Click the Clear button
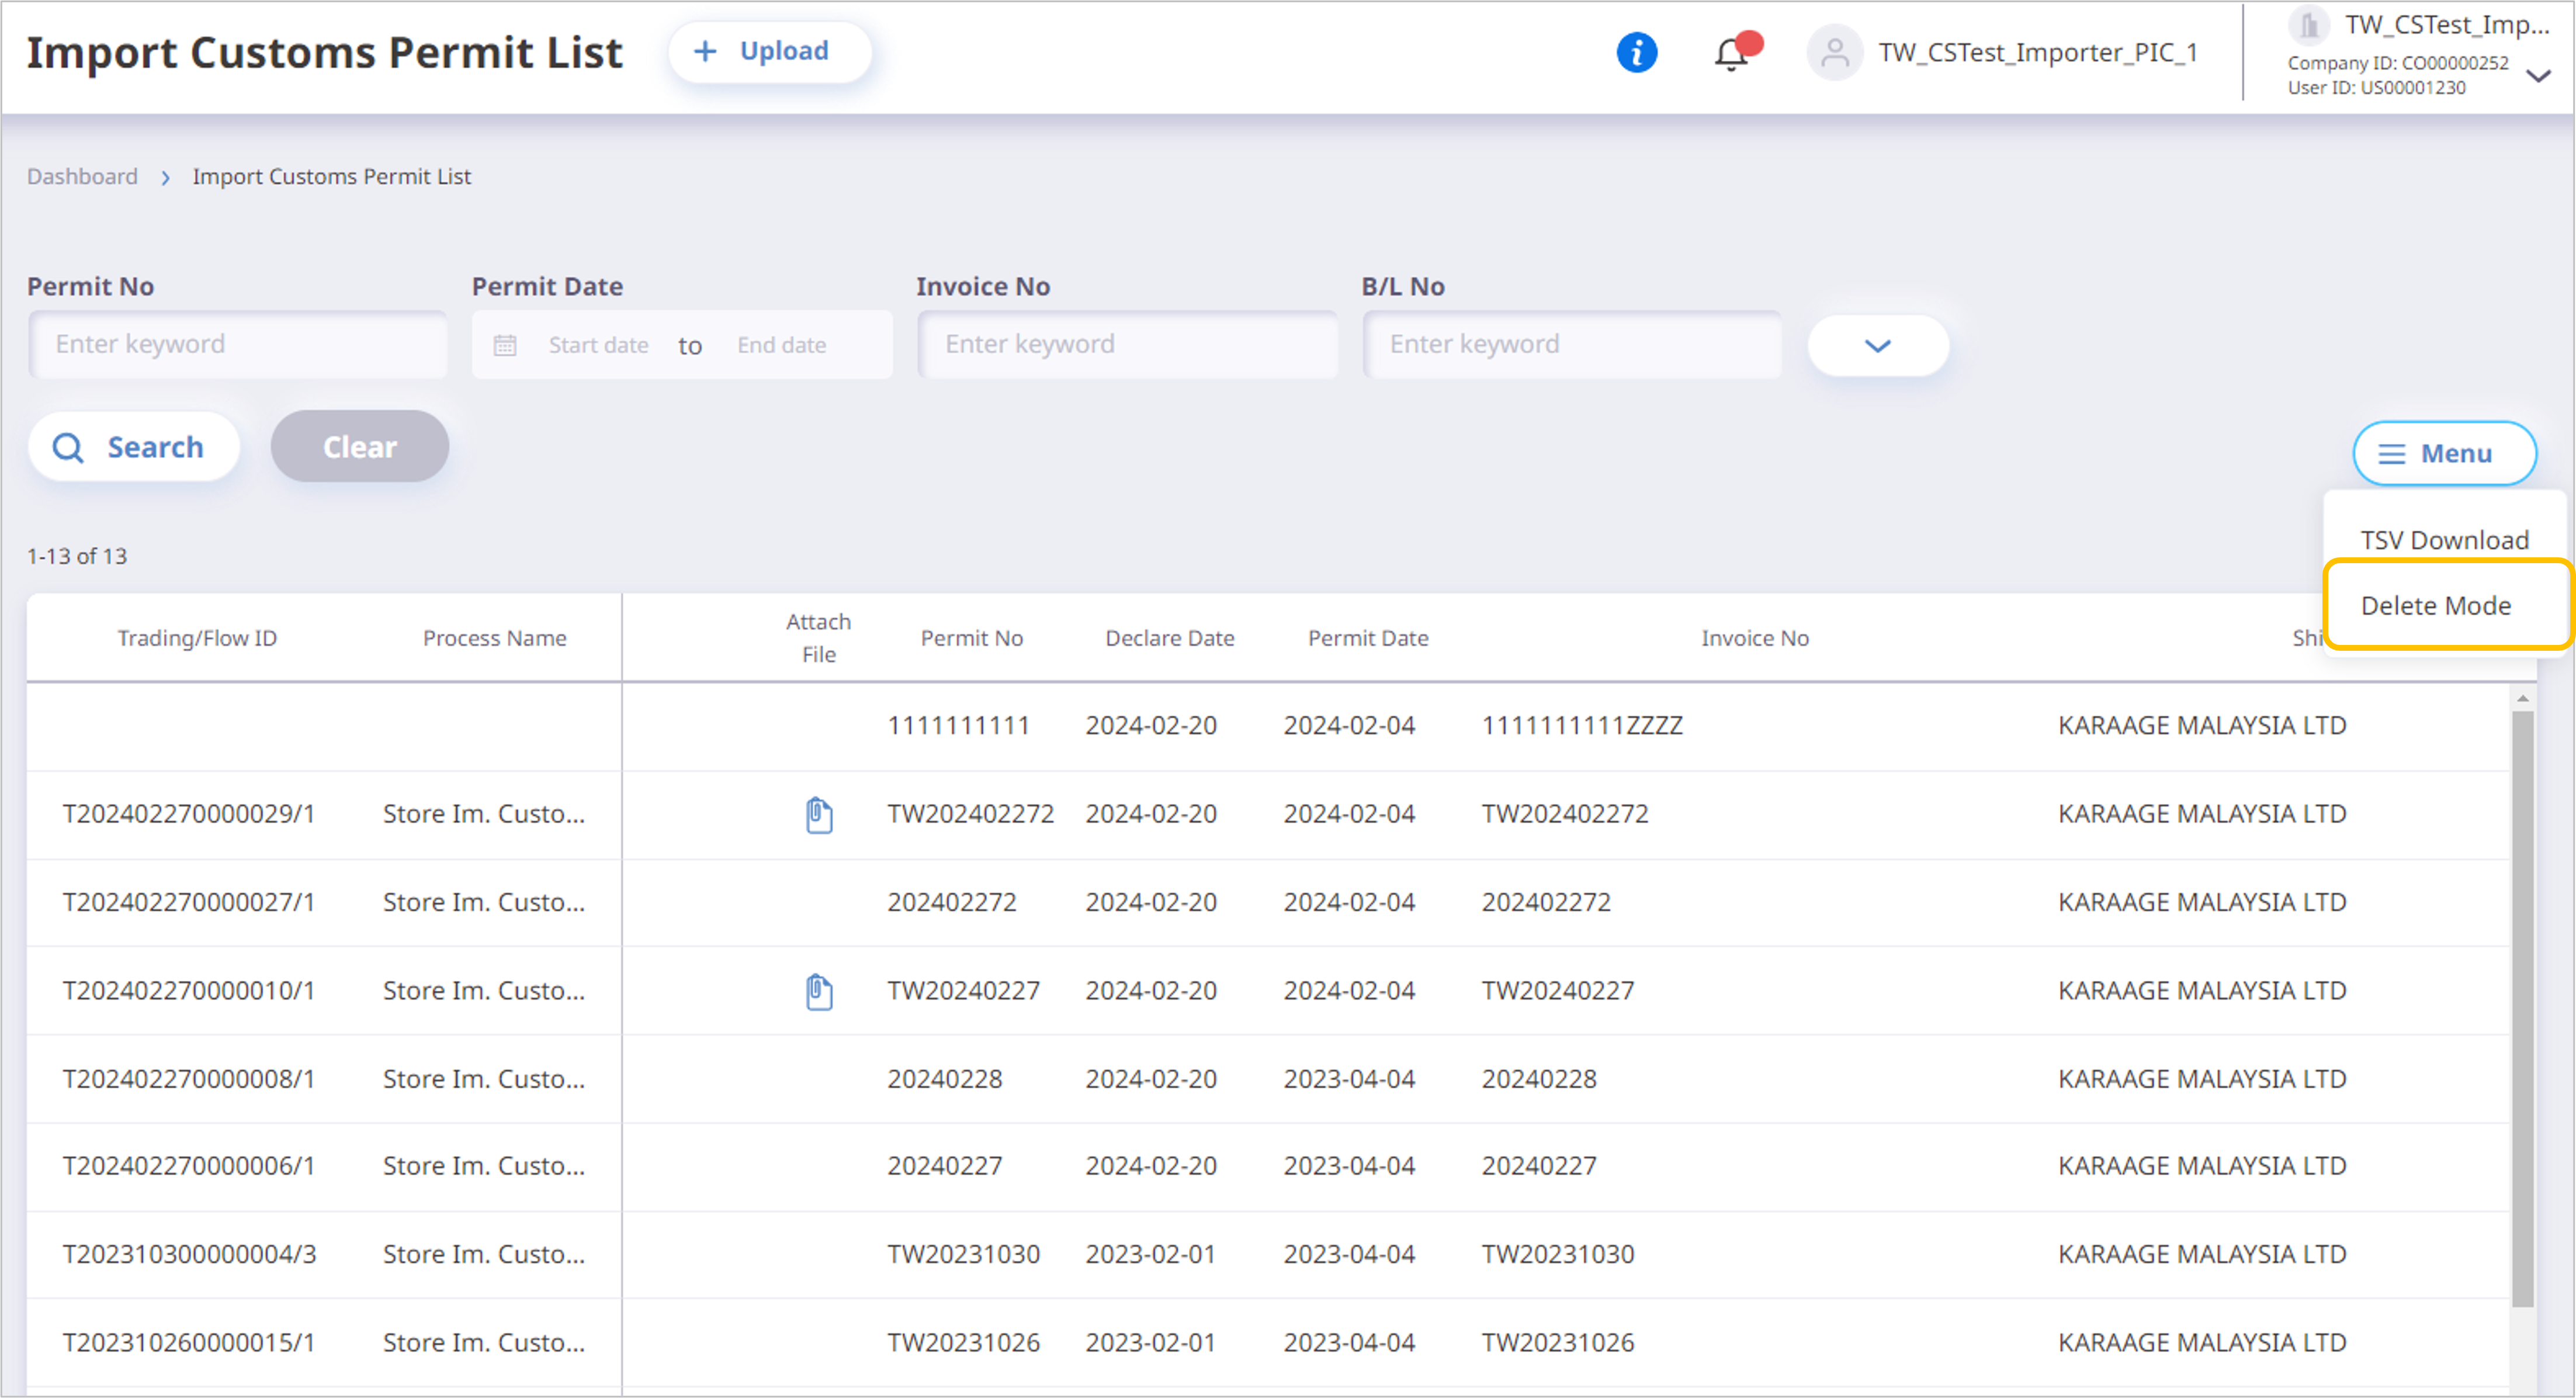This screenshot has height=1398, width=2576. (359, 447)
